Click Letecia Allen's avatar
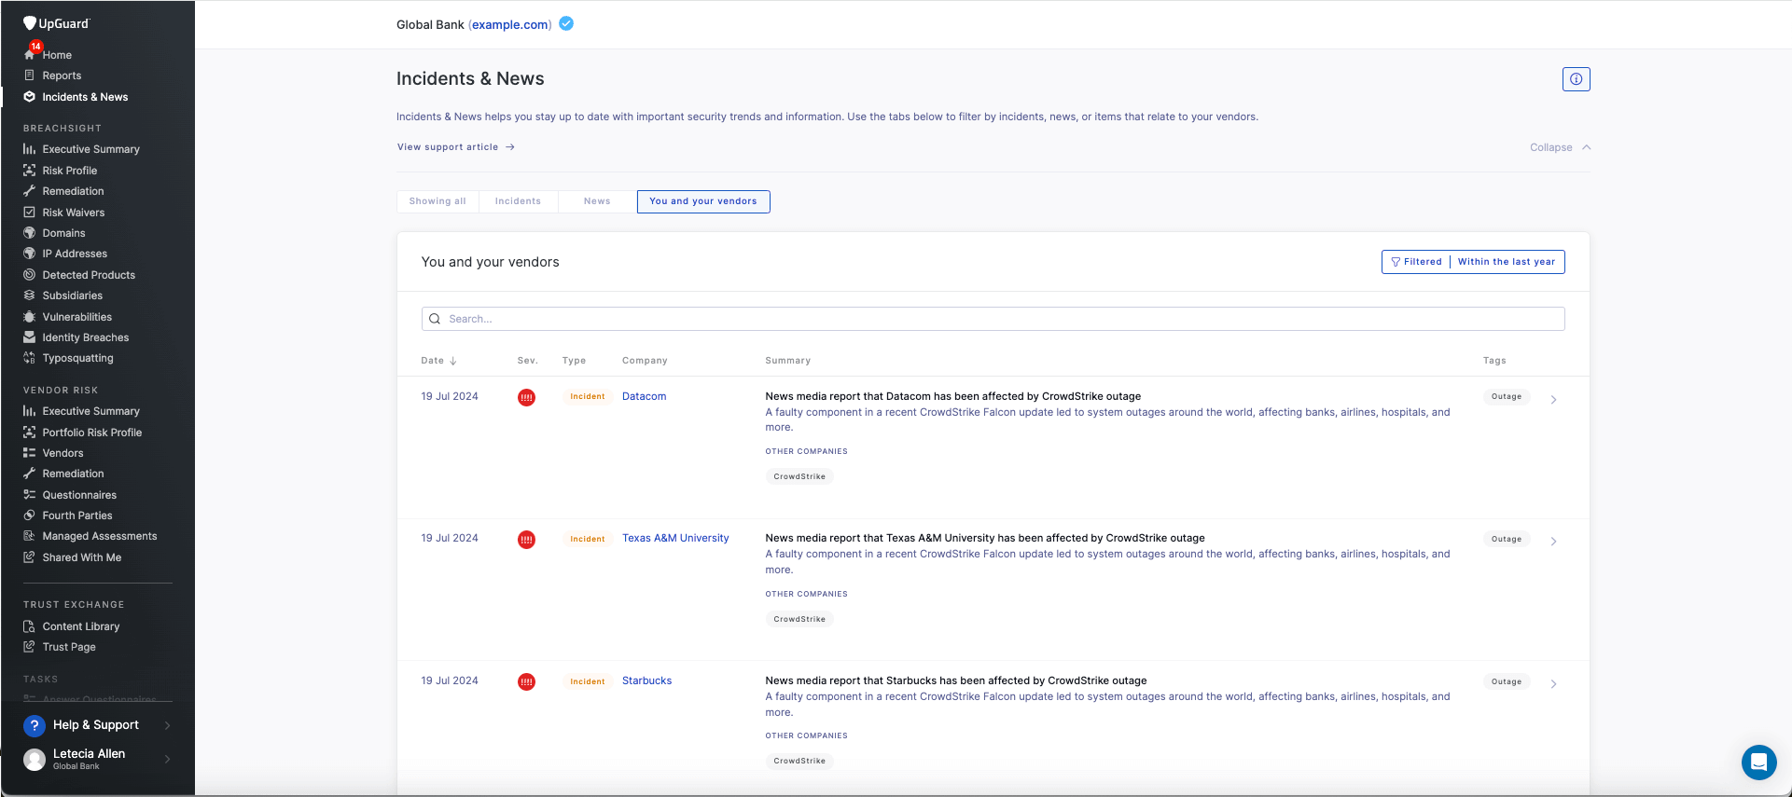 click(x=35, y=760)
